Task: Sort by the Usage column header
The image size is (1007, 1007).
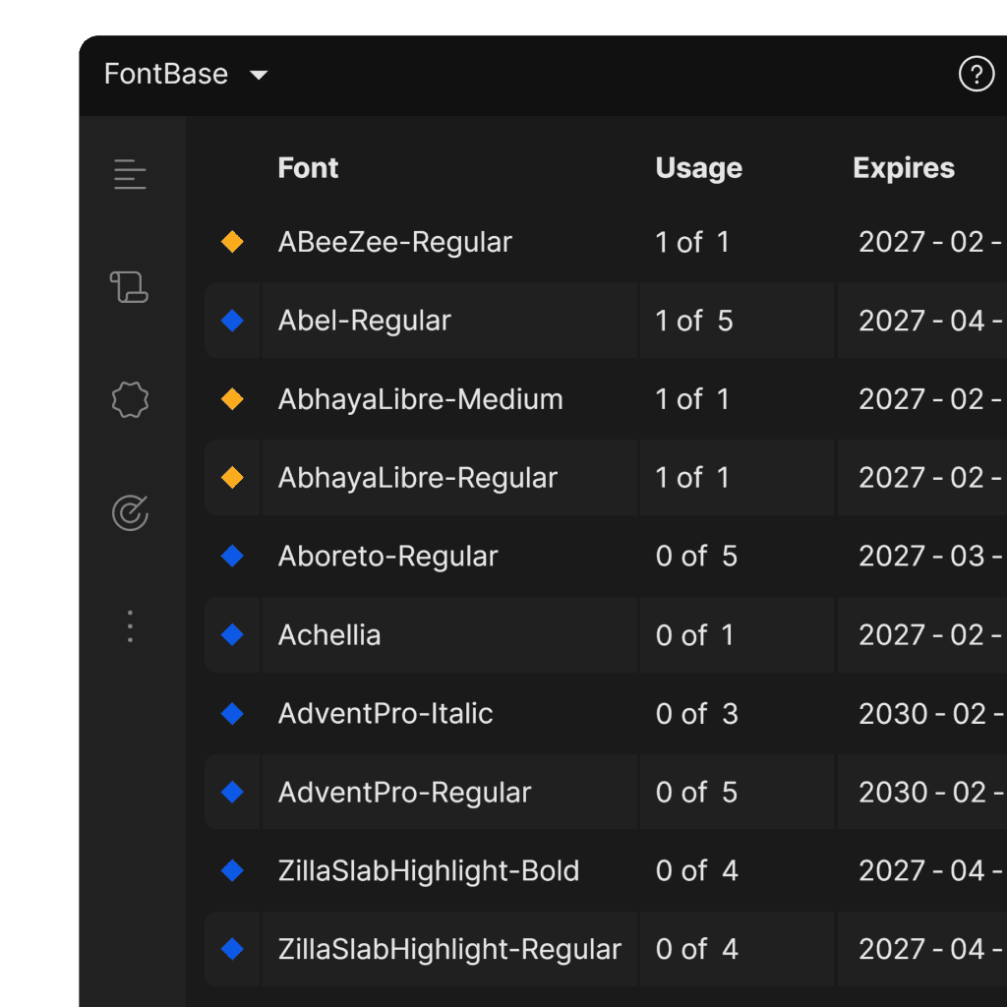Action: coord(699,169)
